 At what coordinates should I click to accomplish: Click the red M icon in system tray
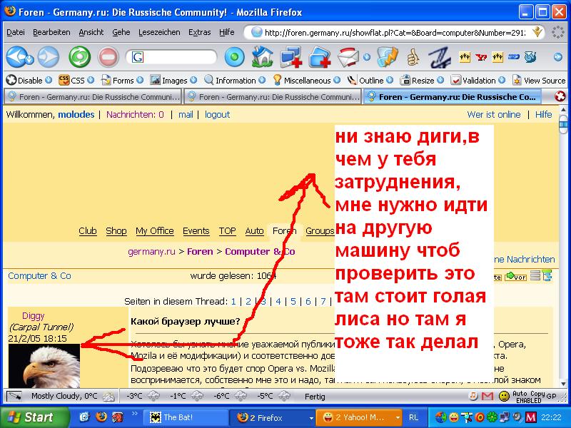(531, 417)
